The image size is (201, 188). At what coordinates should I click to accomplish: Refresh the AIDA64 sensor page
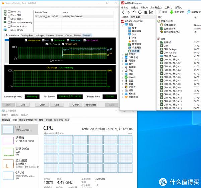140,12
